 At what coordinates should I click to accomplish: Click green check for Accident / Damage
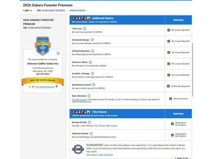click(x=168, y=75)
